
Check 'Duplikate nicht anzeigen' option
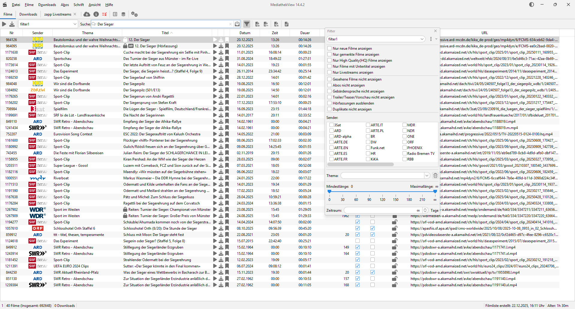(x=329, y=109)
